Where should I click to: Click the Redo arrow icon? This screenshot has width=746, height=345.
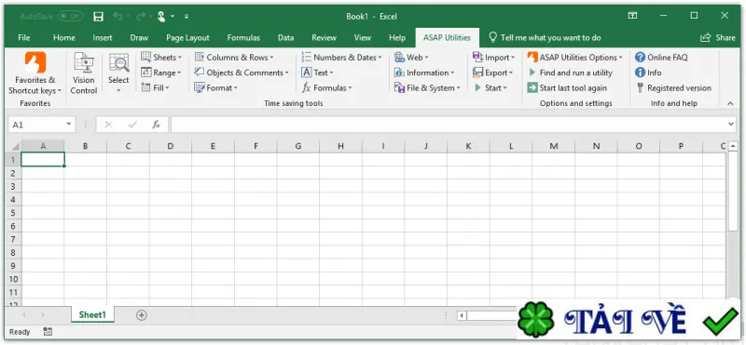tap(141, 17)
